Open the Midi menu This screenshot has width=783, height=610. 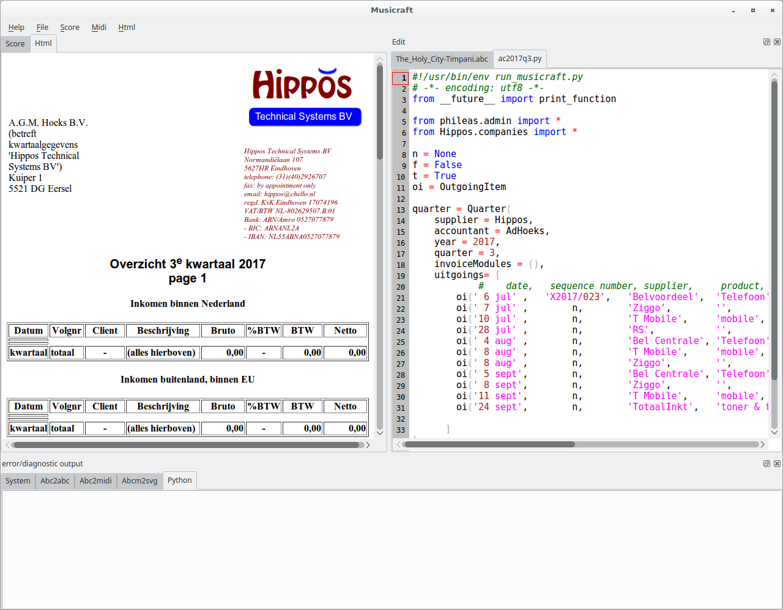99,28
